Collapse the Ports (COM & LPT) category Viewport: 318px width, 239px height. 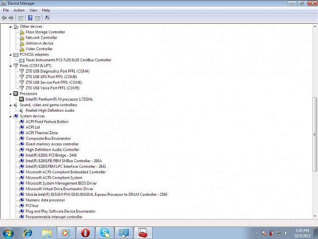10,66
